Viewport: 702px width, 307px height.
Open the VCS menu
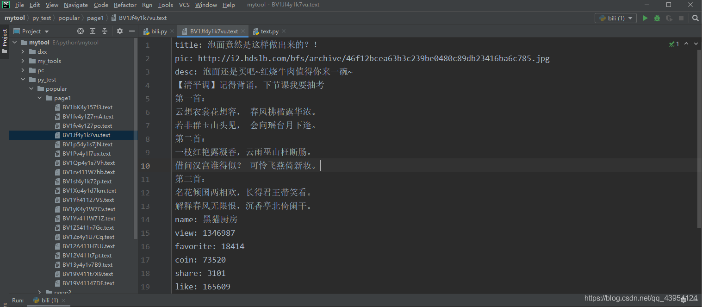pyautogui.click(x=184, y=5)
